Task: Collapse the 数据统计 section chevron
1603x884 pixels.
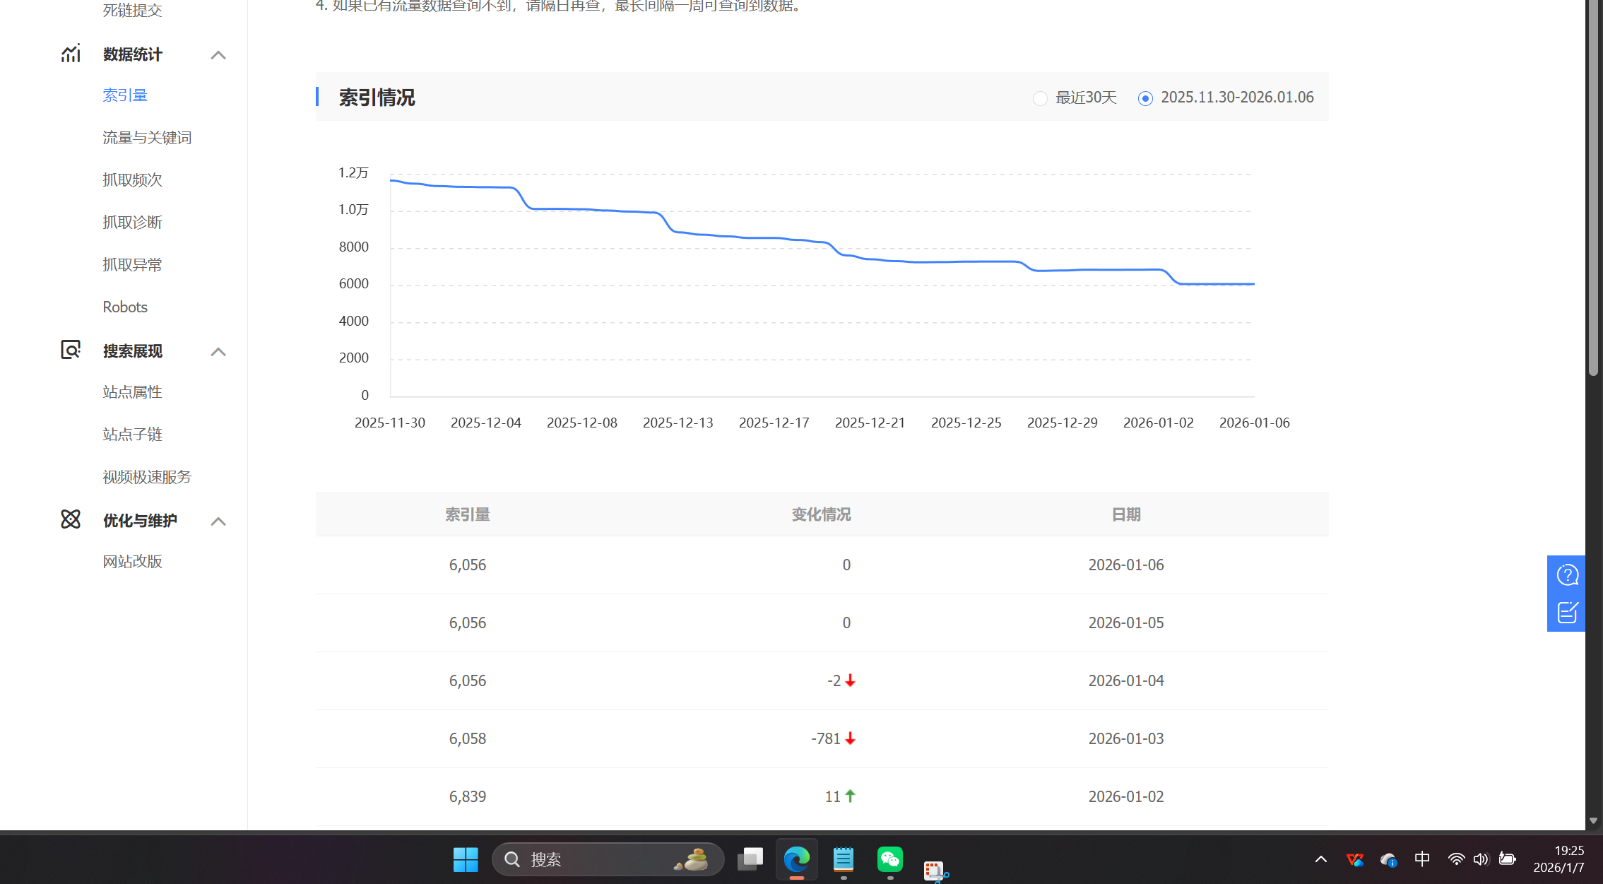Action: pos(218,54)
